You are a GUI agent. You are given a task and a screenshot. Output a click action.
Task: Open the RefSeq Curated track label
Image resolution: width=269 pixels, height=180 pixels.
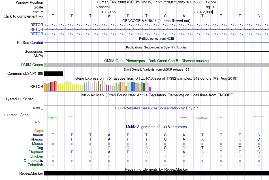point(30,43)
